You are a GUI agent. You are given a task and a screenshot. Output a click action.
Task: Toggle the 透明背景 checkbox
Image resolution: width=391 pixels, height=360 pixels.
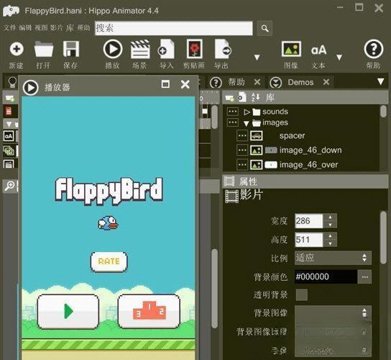pyautogui.click(x=301, y=295)
